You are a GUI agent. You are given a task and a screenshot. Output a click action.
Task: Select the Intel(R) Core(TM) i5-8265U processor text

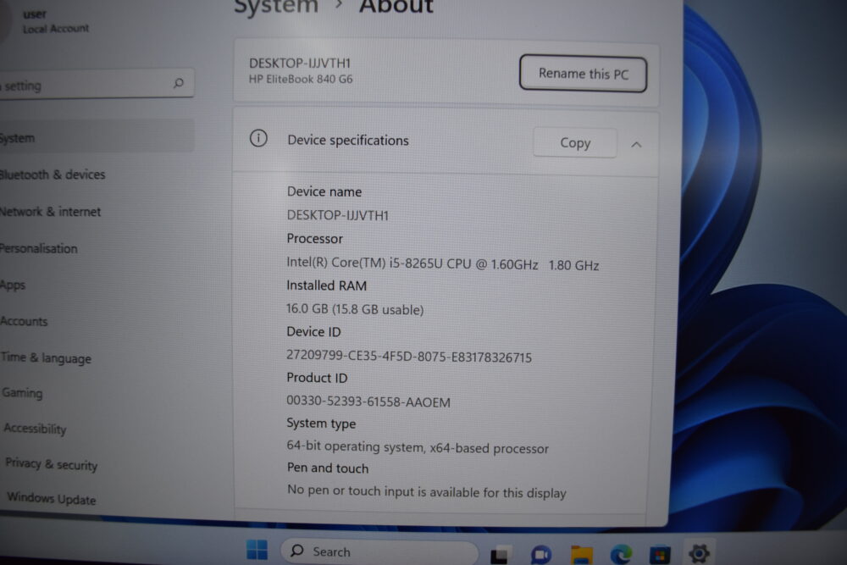(442, 264)
